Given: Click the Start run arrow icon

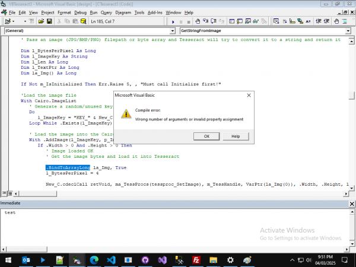Looking at the screenshot, I should 173,21.
